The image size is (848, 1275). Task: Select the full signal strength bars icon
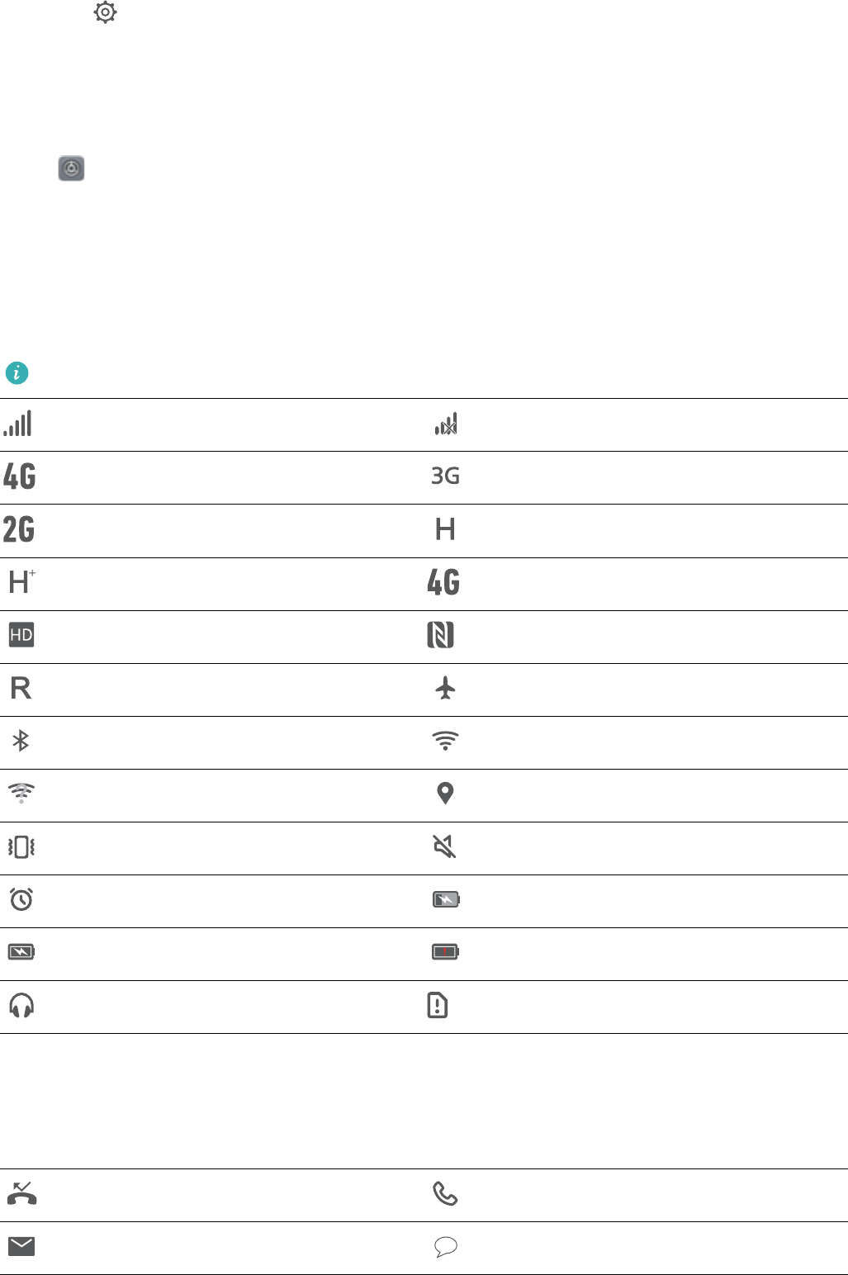[17, 424]
